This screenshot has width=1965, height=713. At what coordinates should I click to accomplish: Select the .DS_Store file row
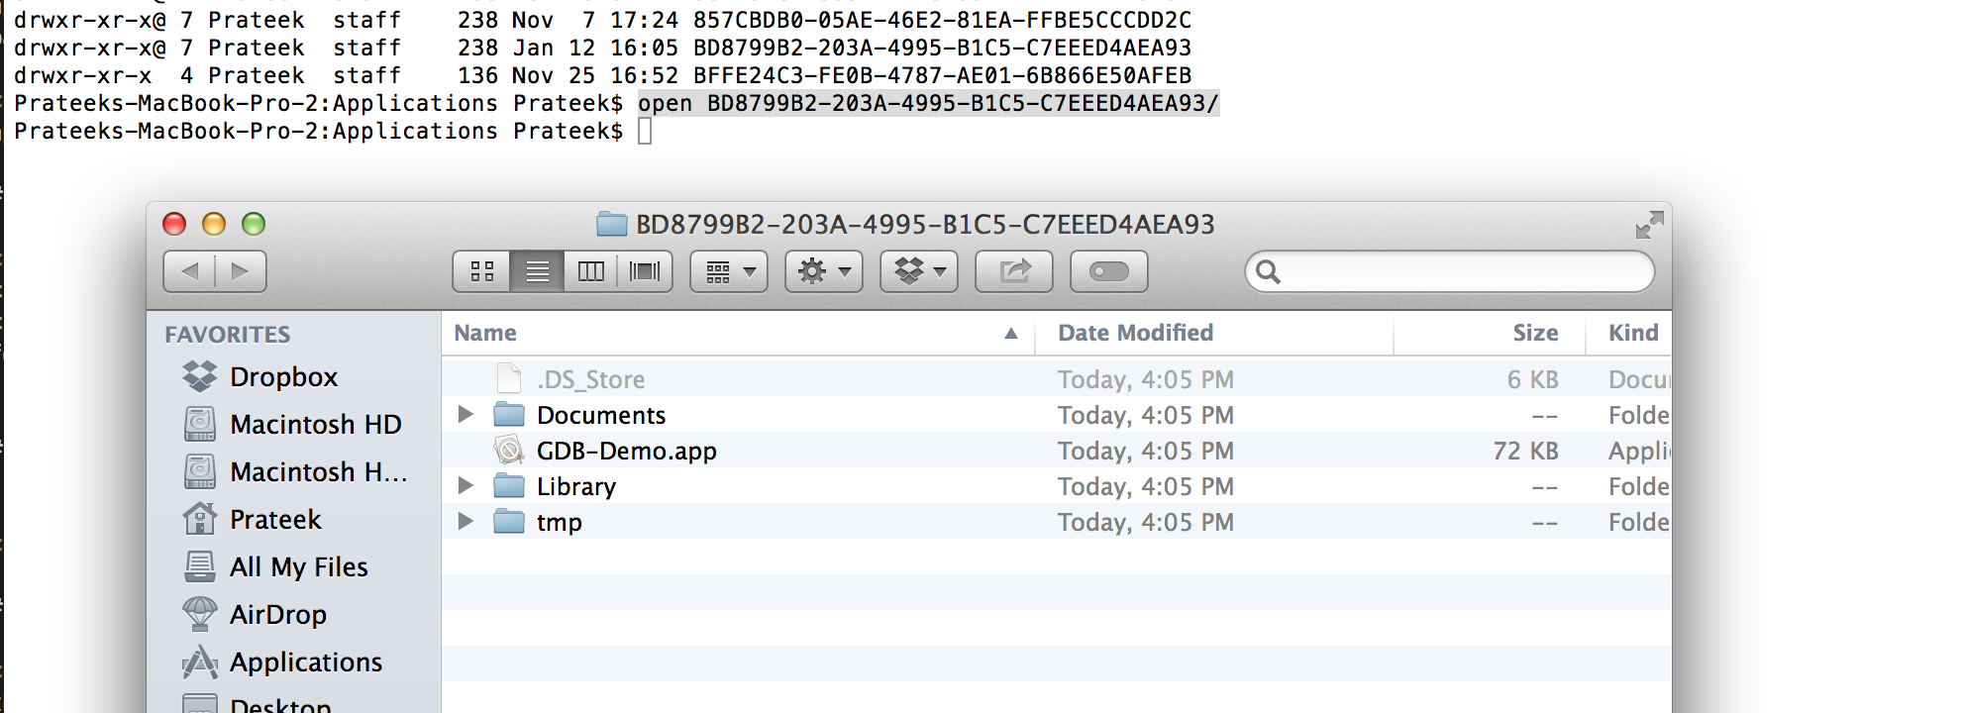(x=1057, y=379)
